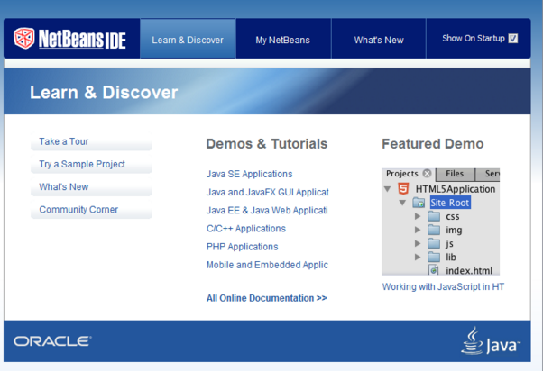The height and width of the screenshot is (371, 543).
Task: Click the Take a Tour button
Action: coord(91,141)
